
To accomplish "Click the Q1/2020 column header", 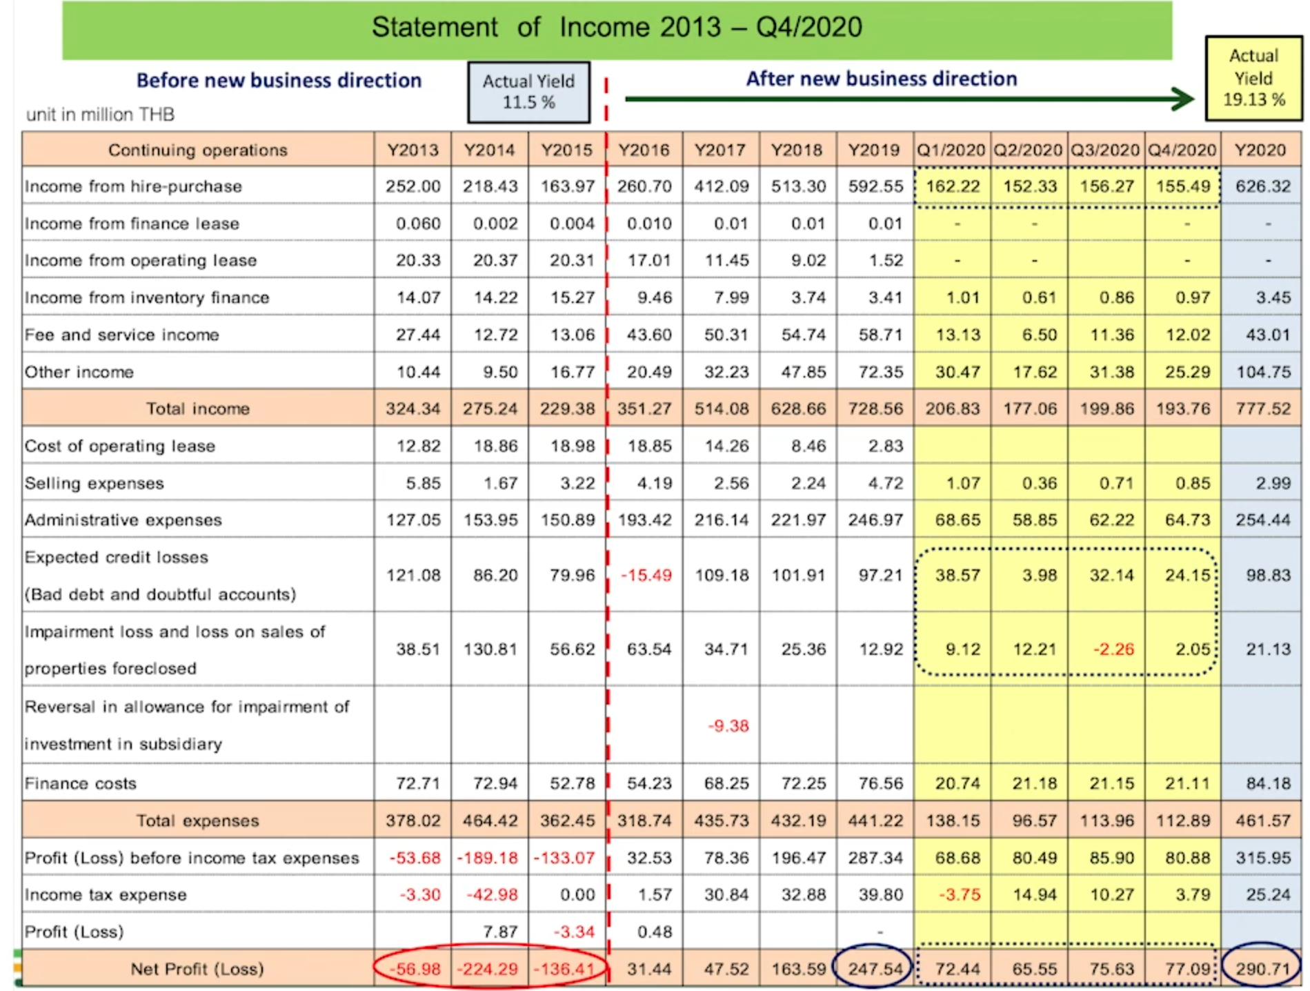I will coord(951,150).
